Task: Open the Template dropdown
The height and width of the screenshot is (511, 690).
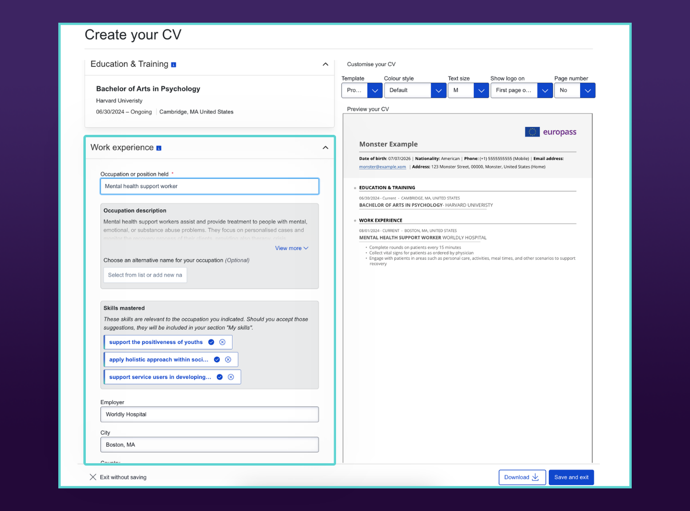Action: pyautogui.click(x=362, y=90)
